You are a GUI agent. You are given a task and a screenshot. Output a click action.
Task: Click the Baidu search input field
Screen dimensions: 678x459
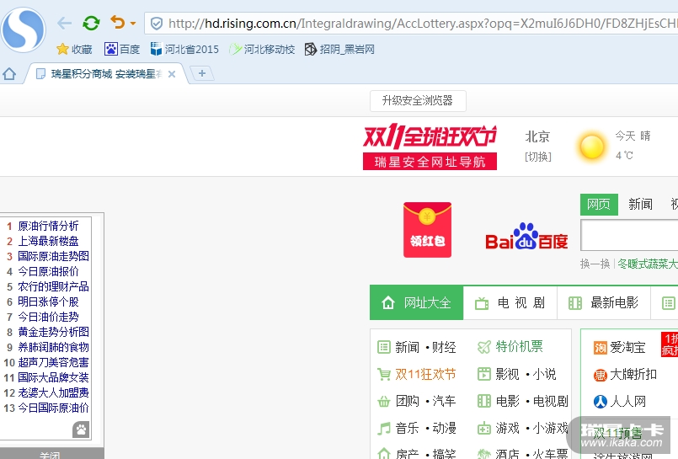(629, 235)
